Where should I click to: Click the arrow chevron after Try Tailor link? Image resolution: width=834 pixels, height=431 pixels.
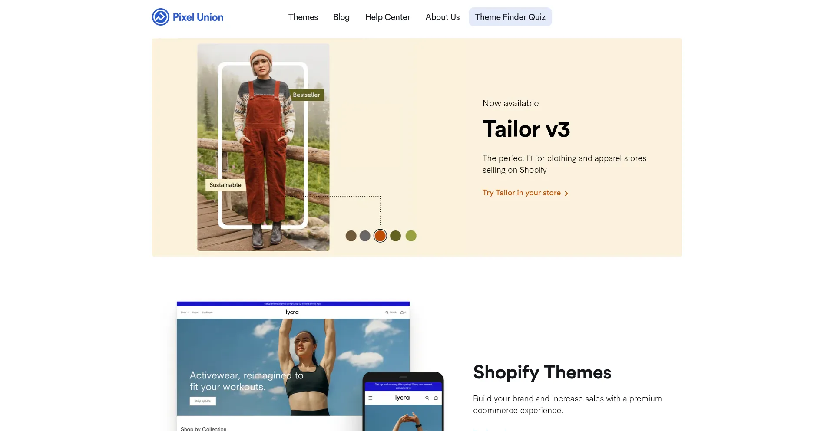tap(566, 194)
